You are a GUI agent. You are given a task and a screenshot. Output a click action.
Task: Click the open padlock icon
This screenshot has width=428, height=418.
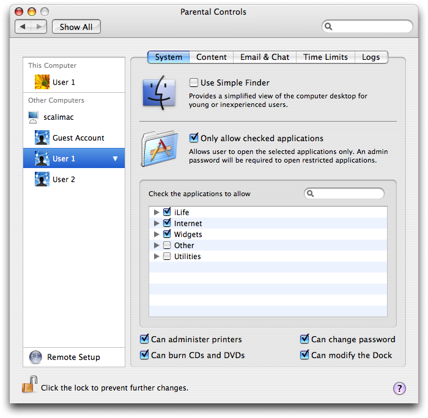click(x=29, y=384)
